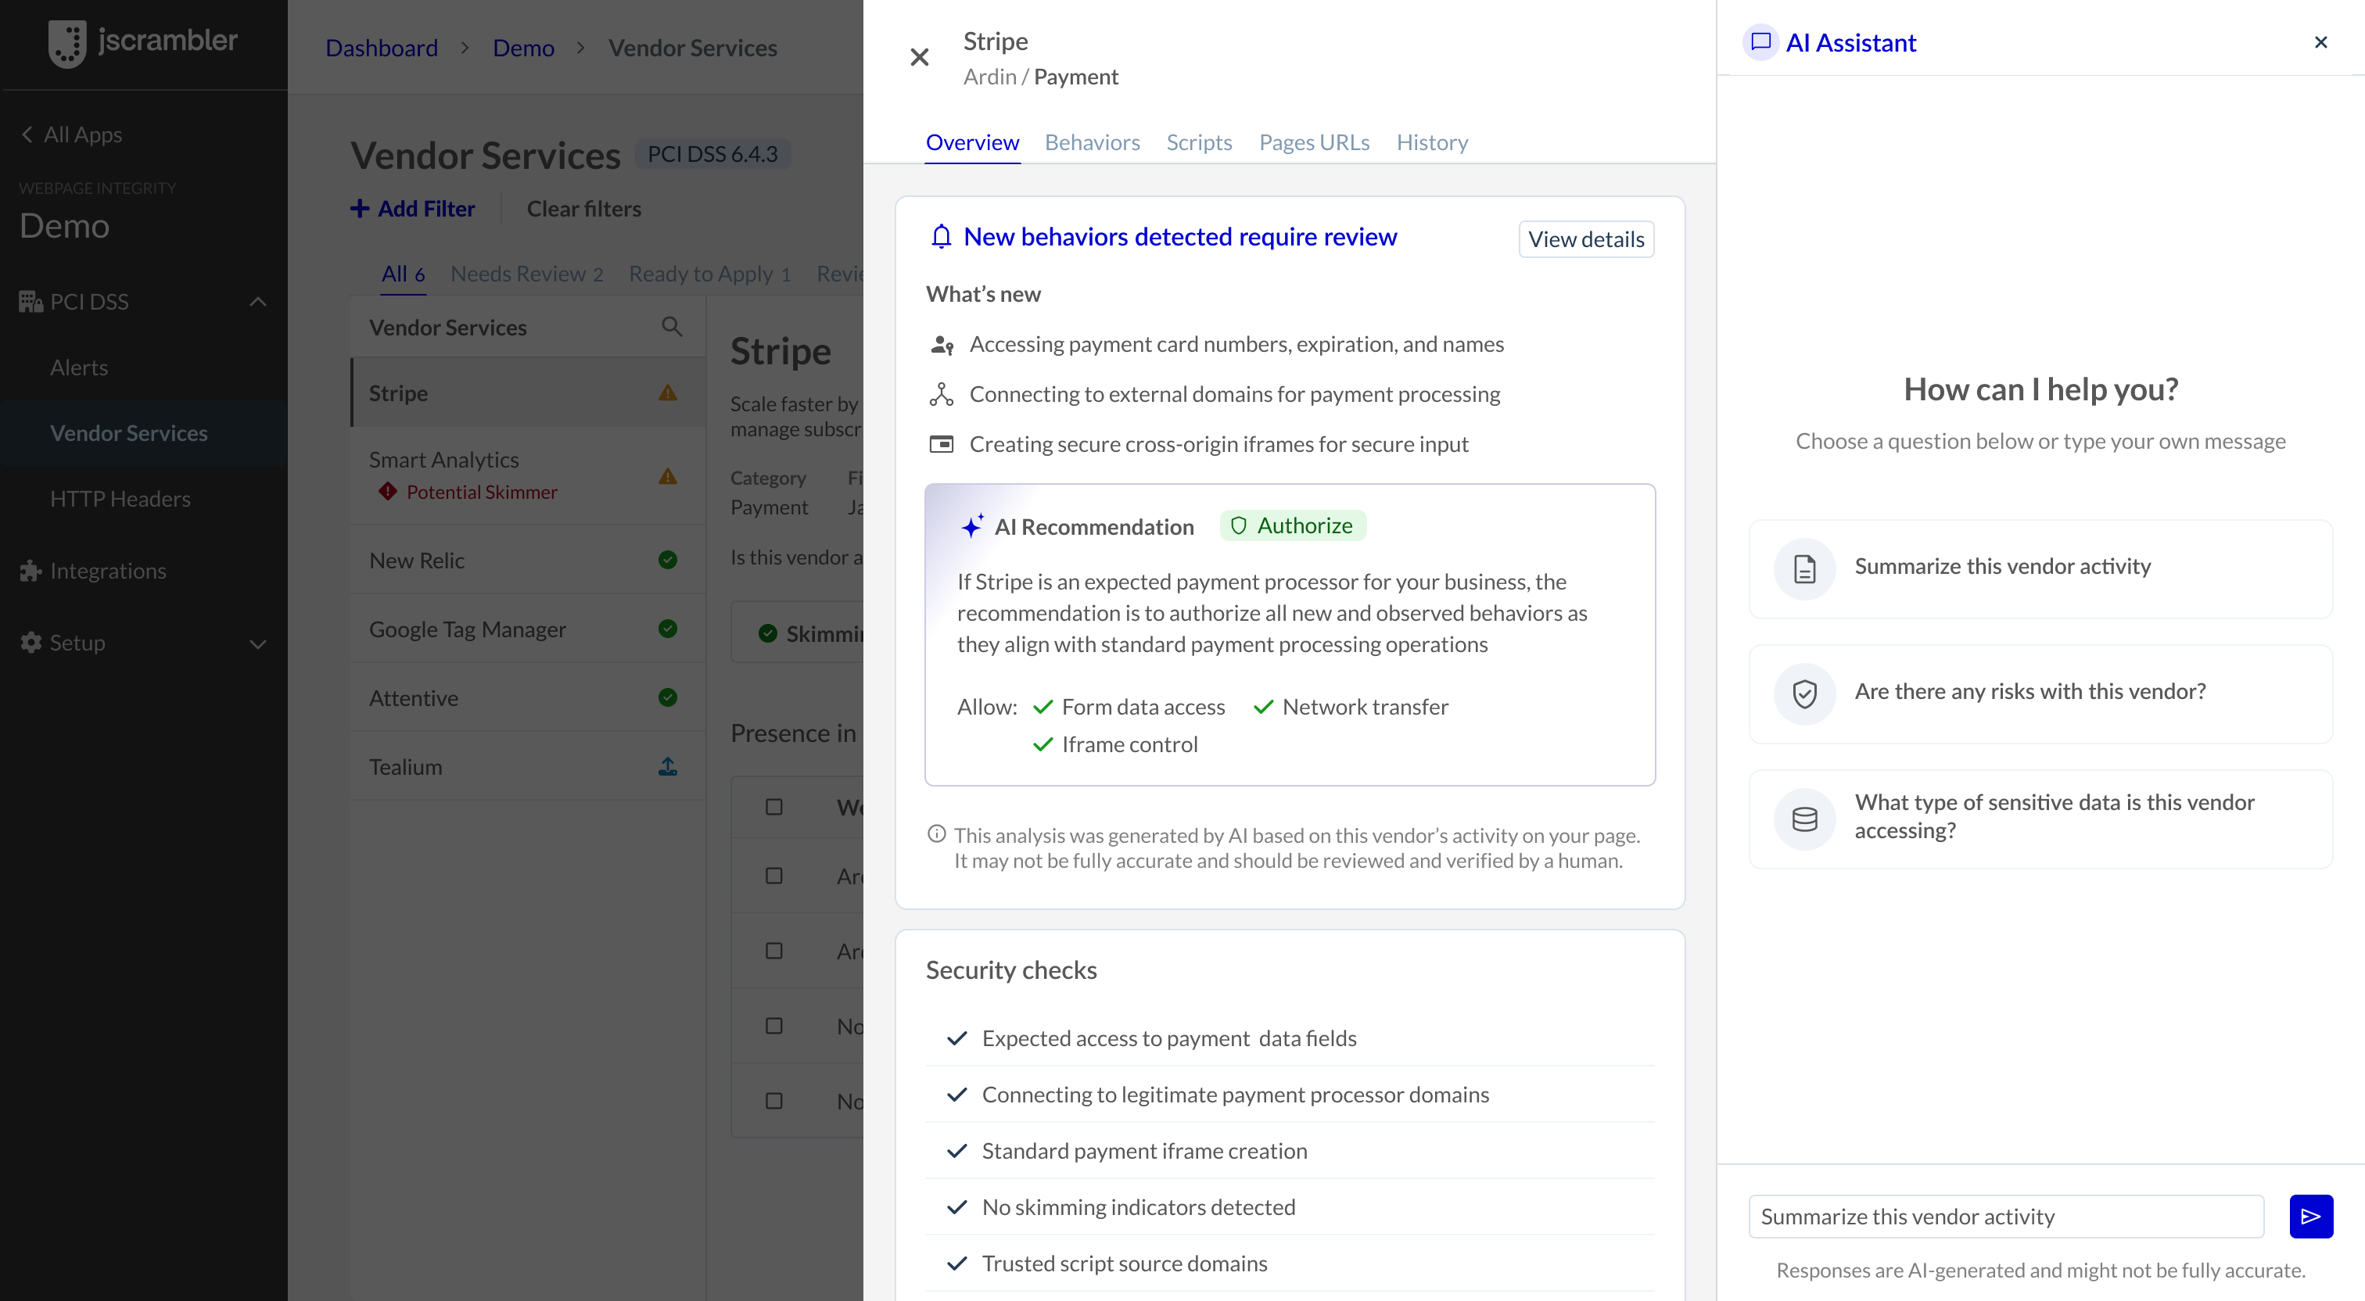Open View details for new behaviors
Viewport: 2365px width, 1301px height.
click(1585, 238)
